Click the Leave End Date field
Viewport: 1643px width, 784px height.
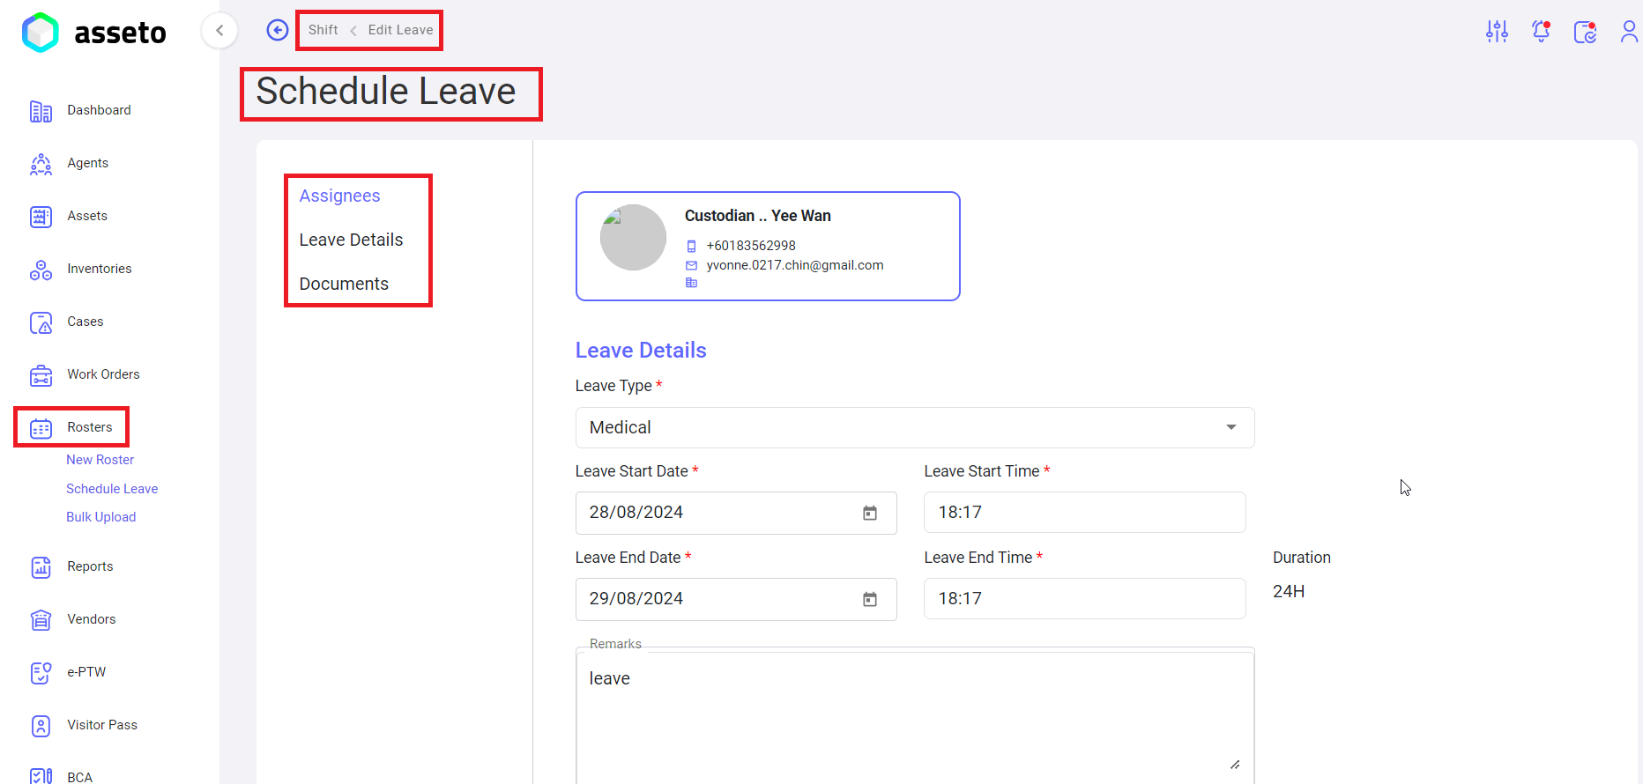point(736,599)
